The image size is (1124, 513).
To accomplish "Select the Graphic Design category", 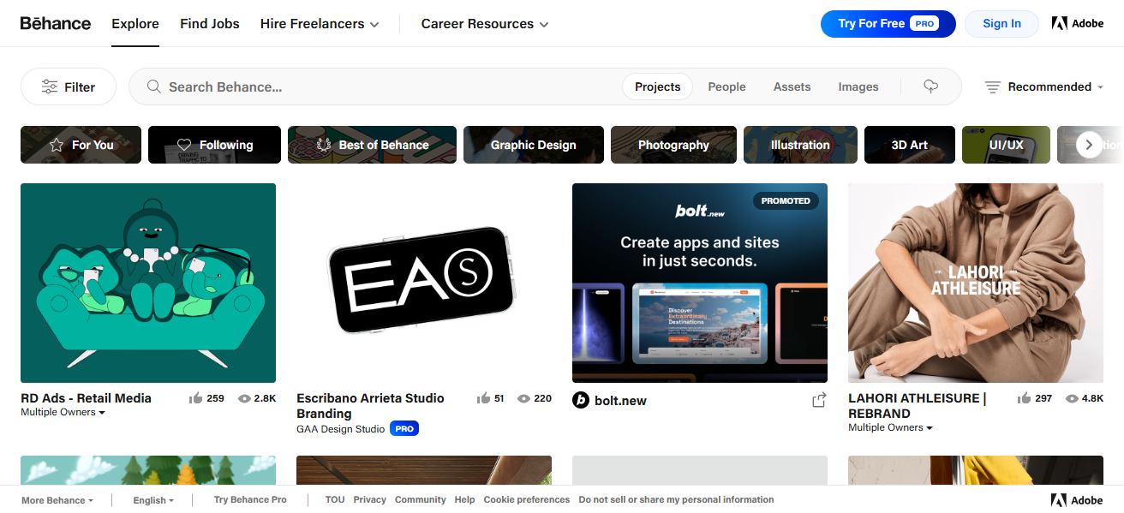I will tap(534, 145).
